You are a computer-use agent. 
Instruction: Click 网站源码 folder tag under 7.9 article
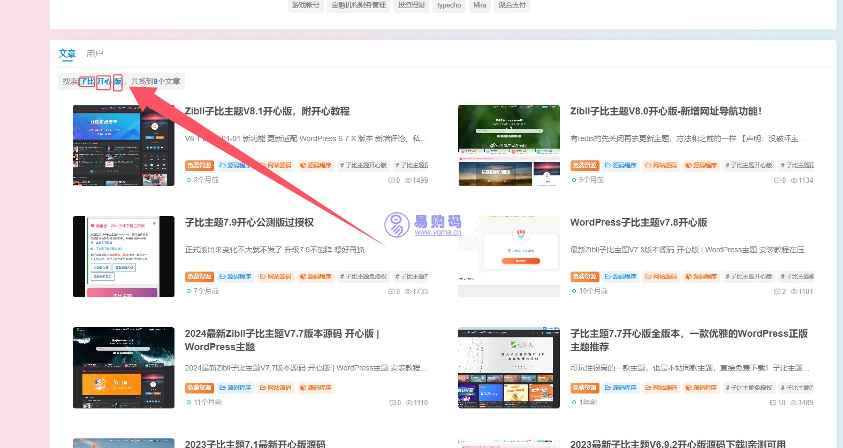pos(276,277)
